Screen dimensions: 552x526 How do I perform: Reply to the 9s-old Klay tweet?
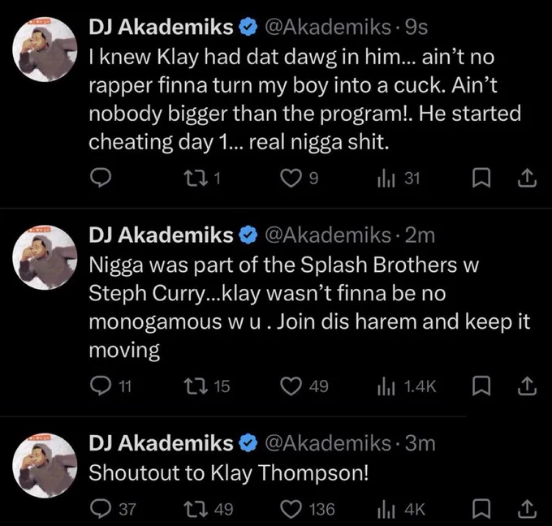[x=101, y=178]
